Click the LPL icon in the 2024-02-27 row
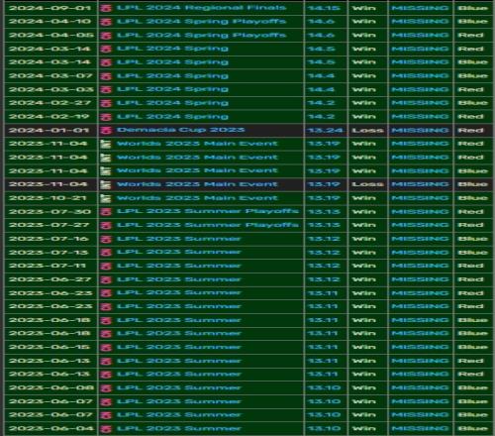The image size is (495, 436). [x=106, y=103]
